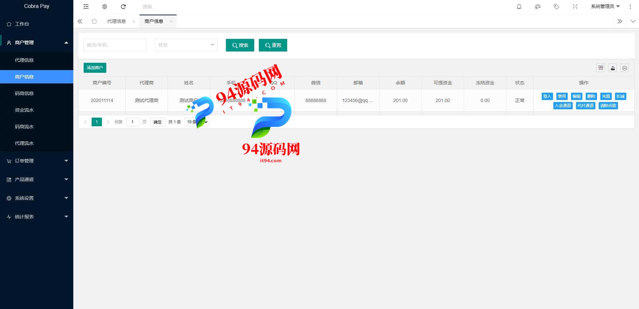Screen dimensions: 639x309
Task: Expand the 产品通道 menu
Action: [37, 179]
